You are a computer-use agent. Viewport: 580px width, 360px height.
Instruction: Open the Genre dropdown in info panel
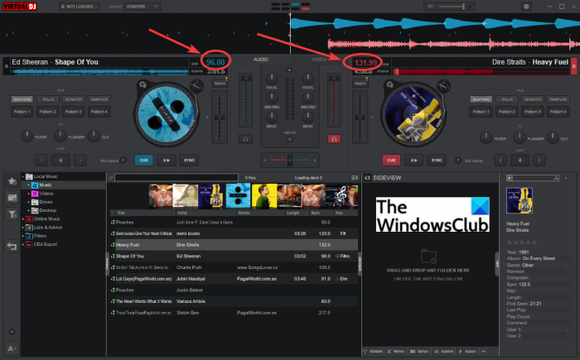567,266
